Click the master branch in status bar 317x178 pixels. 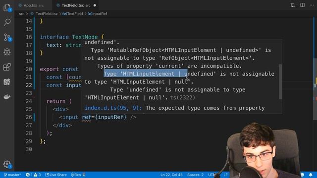click(12, 175)
